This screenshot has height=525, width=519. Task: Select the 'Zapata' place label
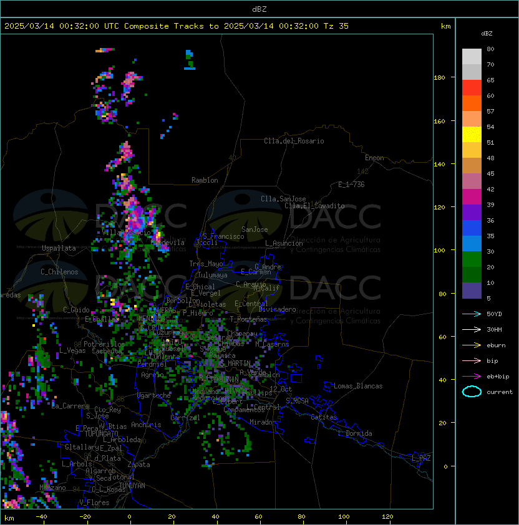[138, 465]
